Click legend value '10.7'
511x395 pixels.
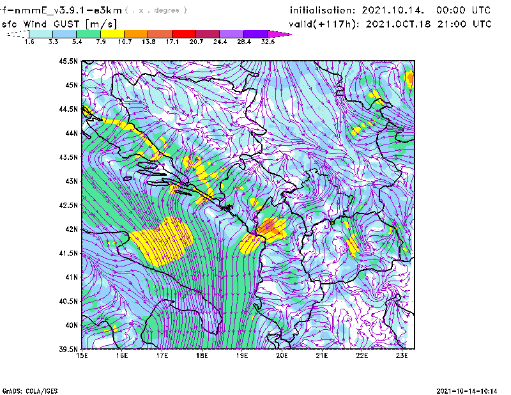point(125,42)
